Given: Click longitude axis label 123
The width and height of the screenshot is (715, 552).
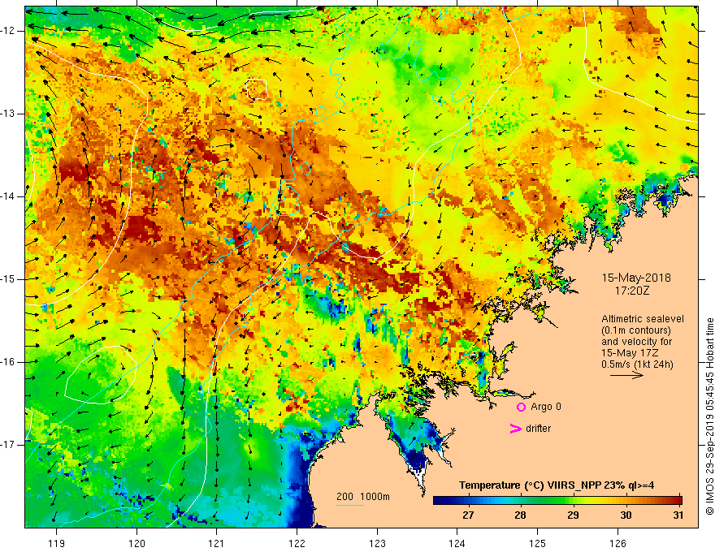Looking at the screenshot, I should (377, 543).
